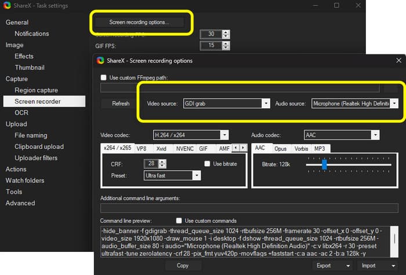Click the Additional command line arguments field

pos(249,208)
